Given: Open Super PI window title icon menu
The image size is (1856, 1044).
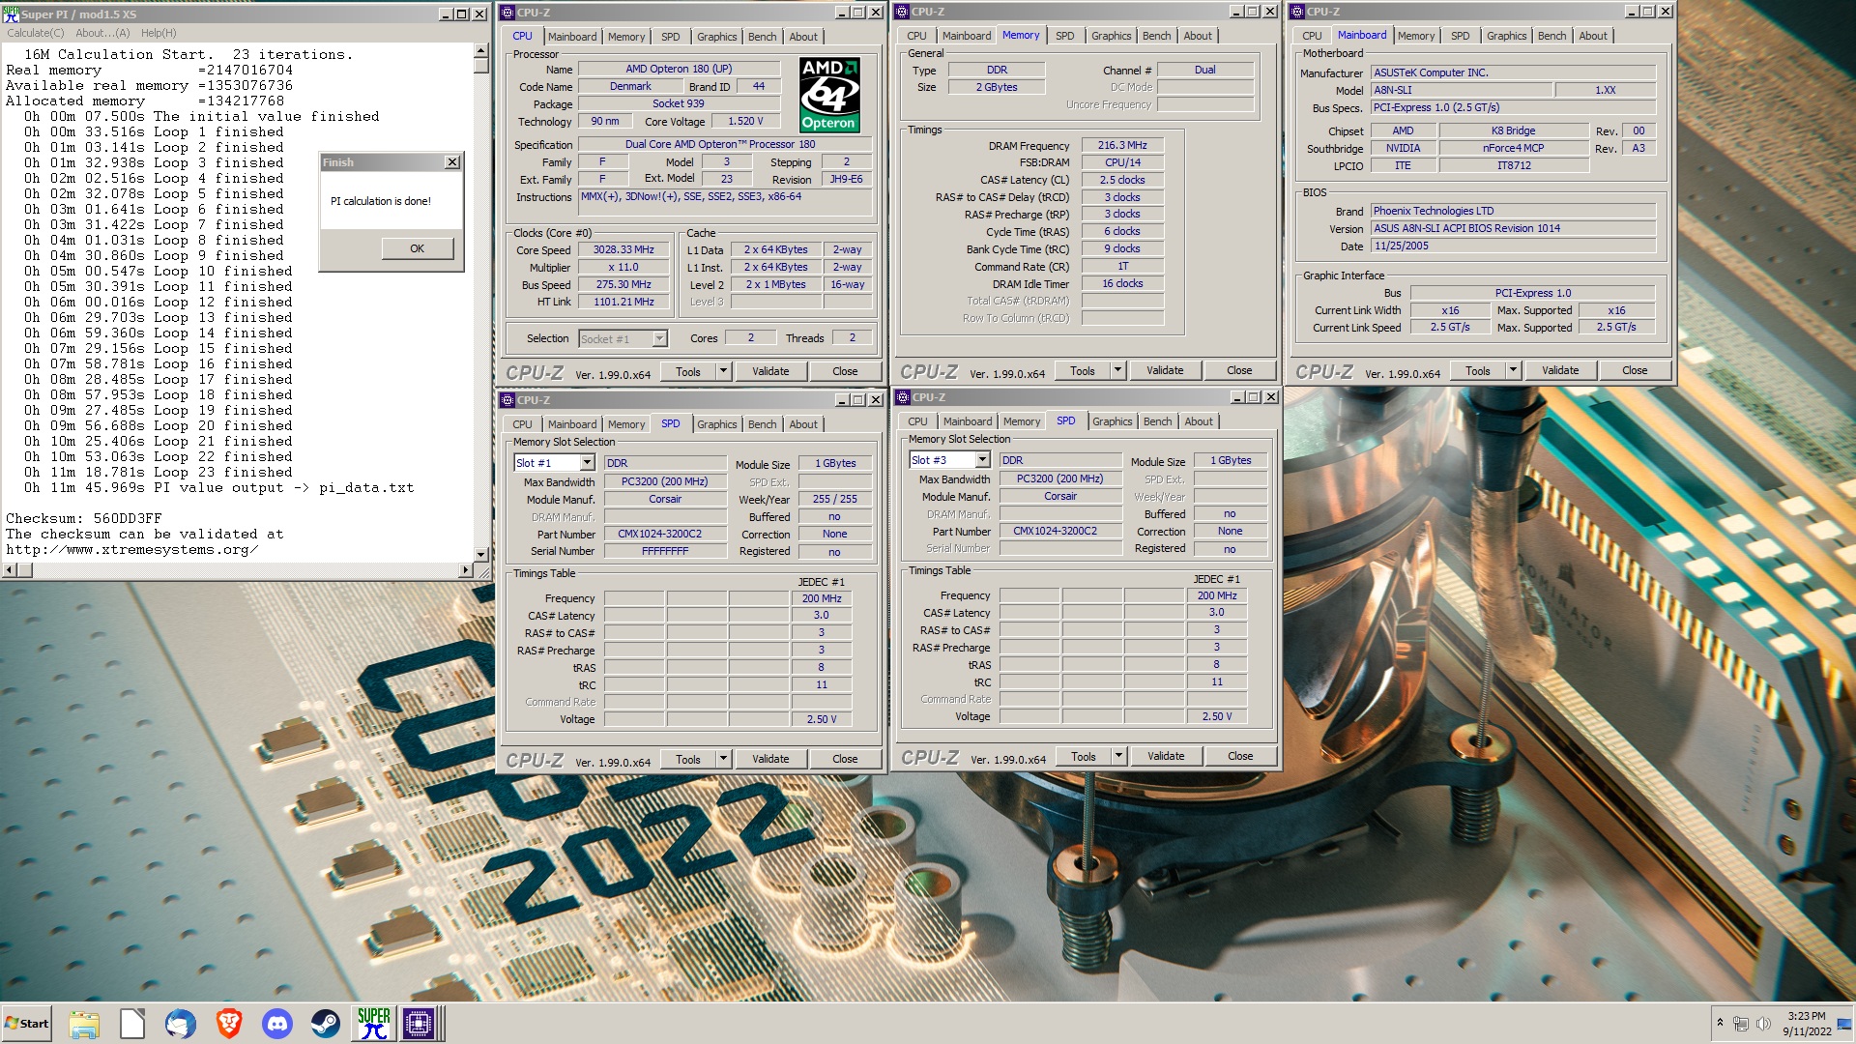Looking at the screenshot, I should [x=11, y=14].
